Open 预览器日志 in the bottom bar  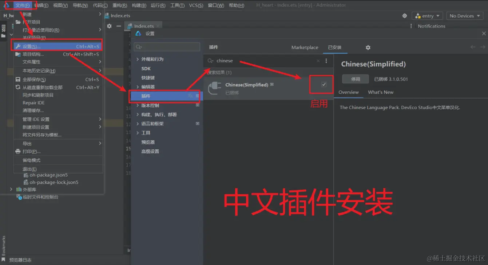pos(20,260)
